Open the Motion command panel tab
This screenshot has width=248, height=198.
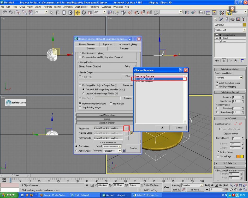tap(233, 20)
